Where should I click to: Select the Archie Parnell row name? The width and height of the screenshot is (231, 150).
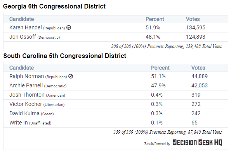(x=26, y=85)
